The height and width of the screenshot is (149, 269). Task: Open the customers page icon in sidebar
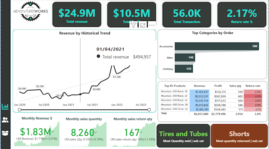(x=5, y=120)
